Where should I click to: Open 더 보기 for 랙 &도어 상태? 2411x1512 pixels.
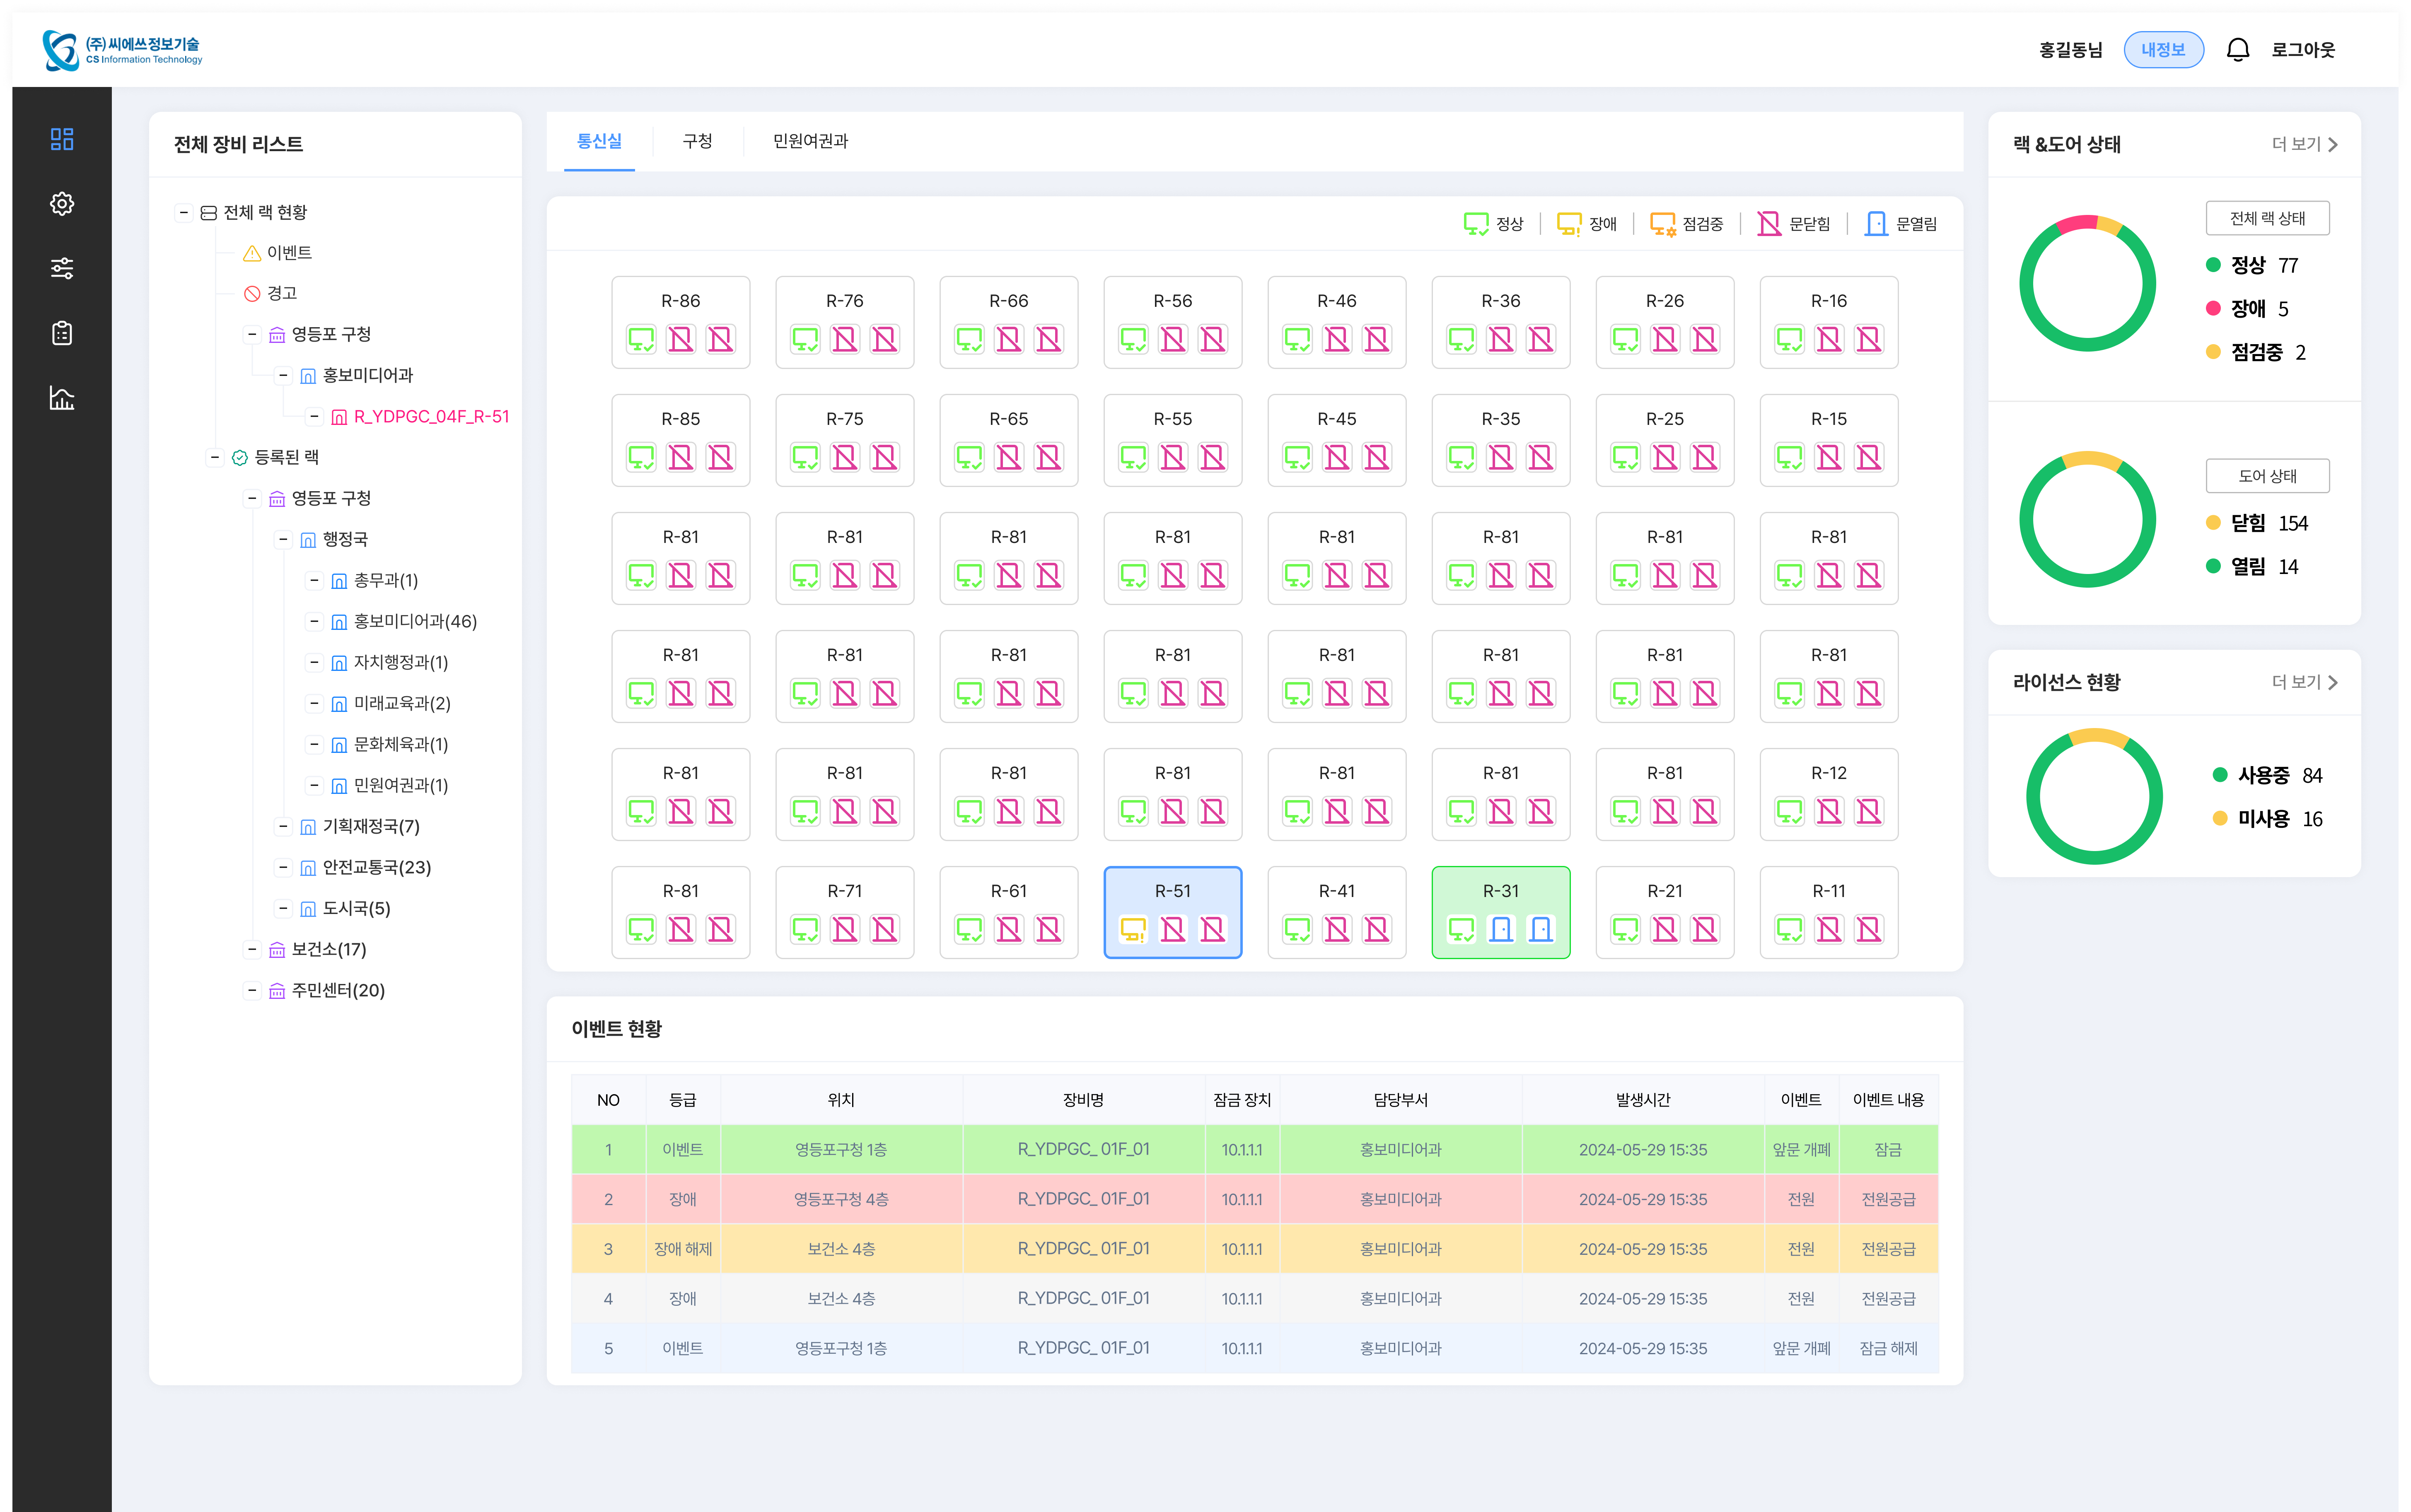2304,144
